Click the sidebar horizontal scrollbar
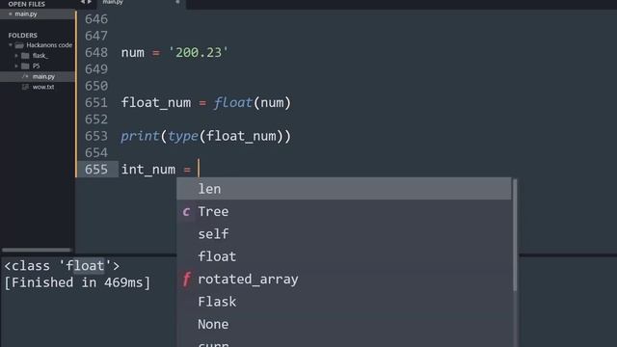 click(x=37, y=250)
